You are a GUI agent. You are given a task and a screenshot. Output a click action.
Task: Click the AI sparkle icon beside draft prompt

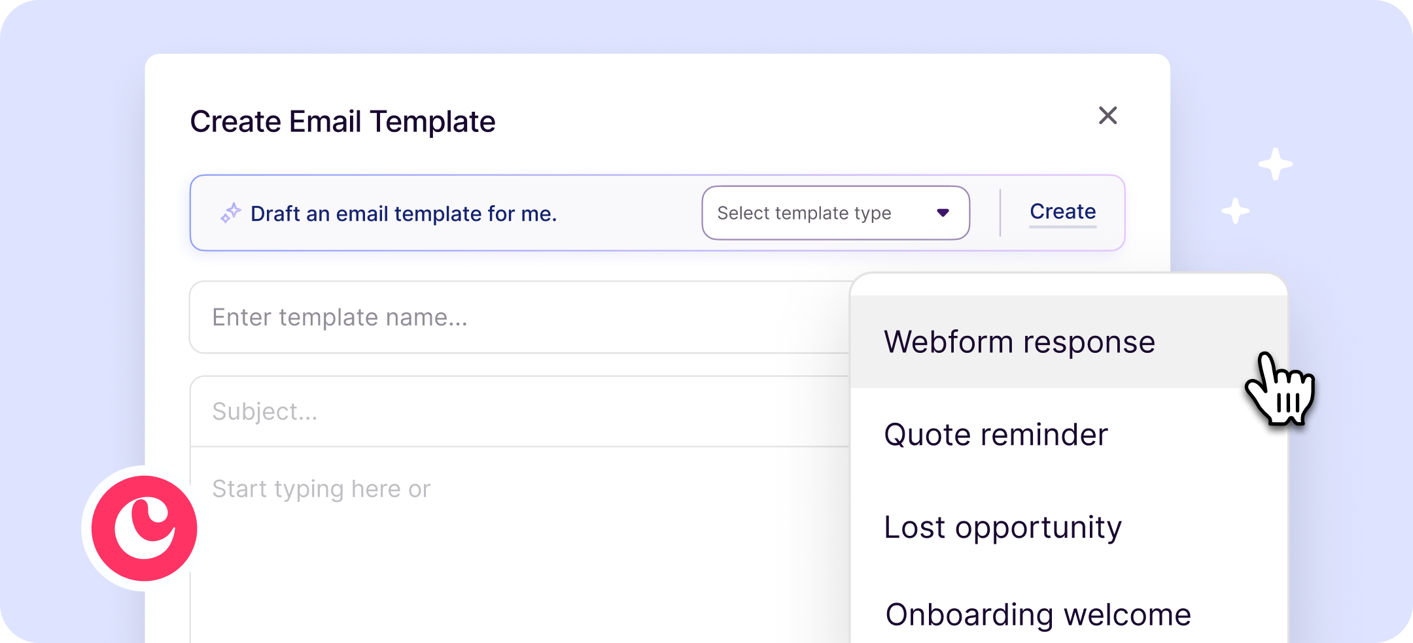coord(230,213)
